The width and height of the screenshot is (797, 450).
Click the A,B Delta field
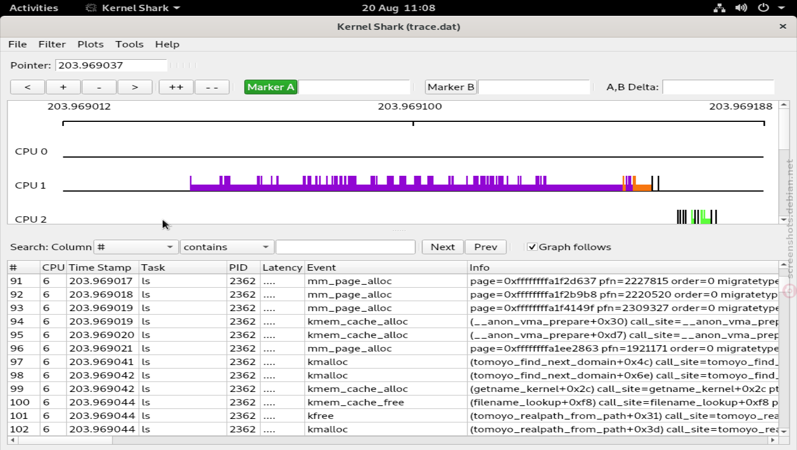click(x=718, y=87)
